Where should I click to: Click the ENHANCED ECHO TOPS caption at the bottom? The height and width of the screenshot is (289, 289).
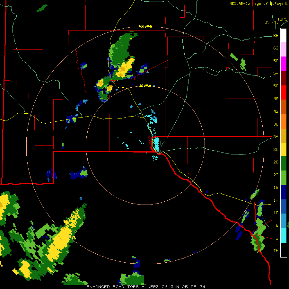point(146,287)
